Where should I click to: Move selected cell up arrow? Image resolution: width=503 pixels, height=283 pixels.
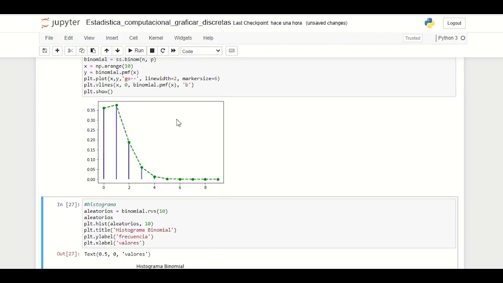click(106, 51)
